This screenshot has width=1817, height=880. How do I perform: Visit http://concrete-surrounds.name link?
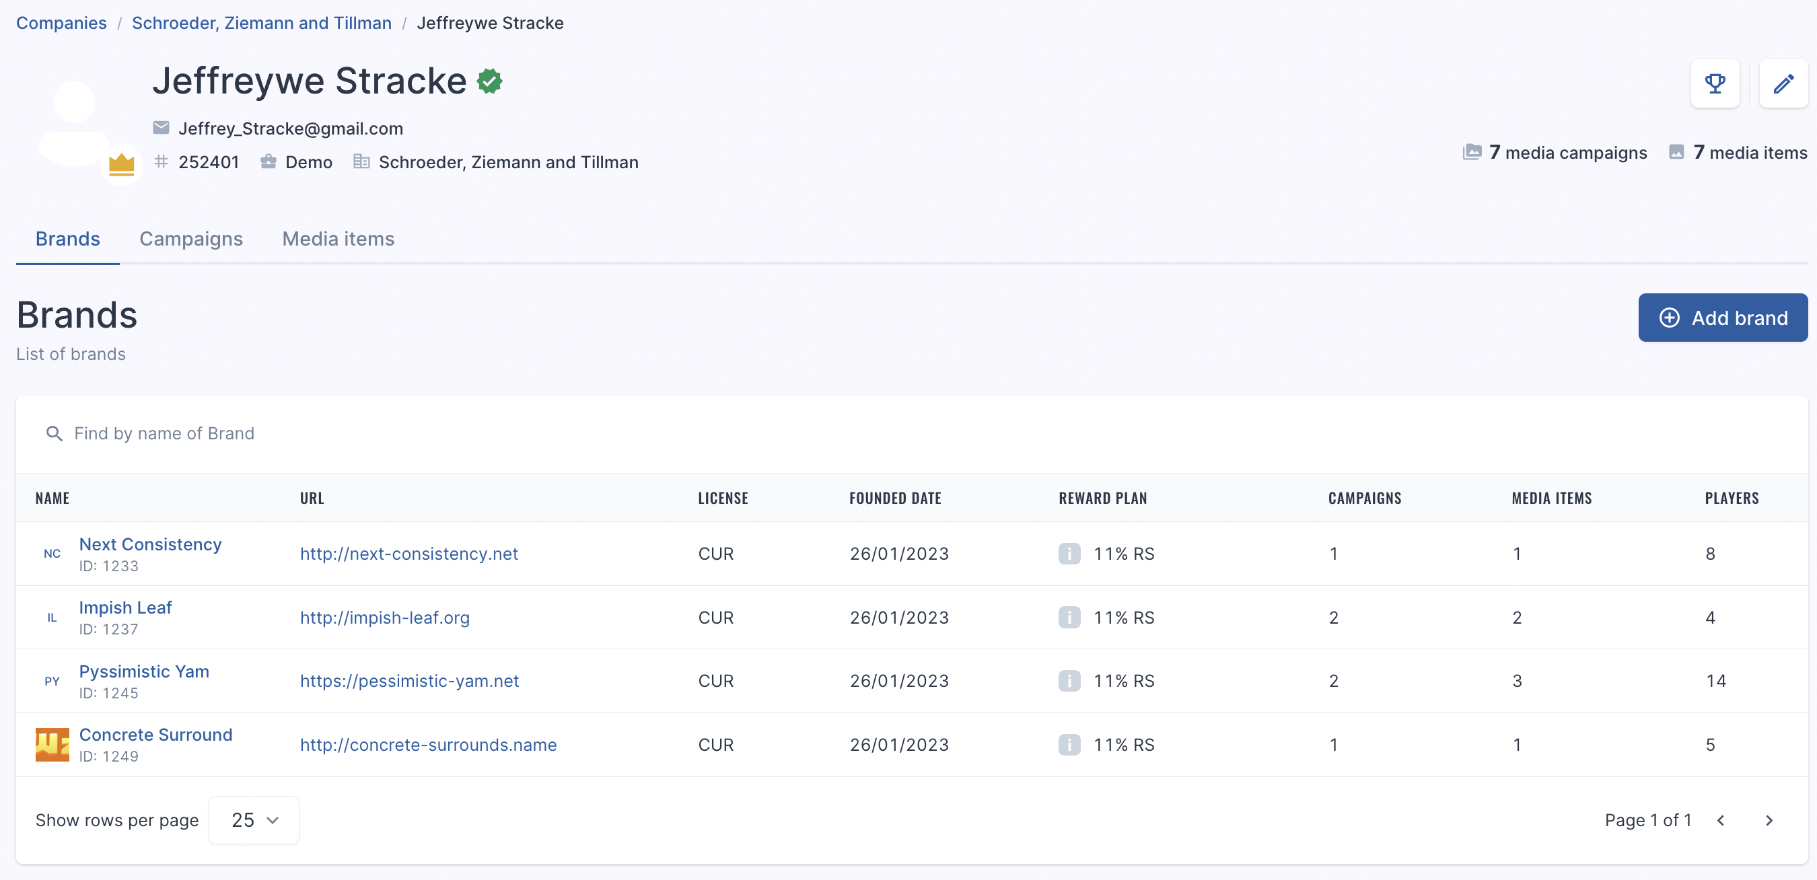428,745
